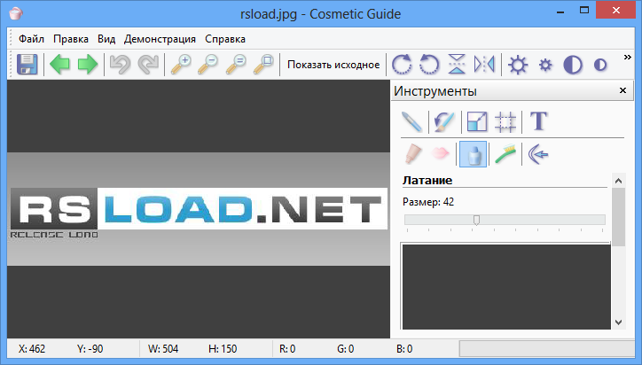Viewport: 642px width, 365px height.
Task: Click the dark preview area under slider
Action: pyautogui.click(x=506, y=286)
